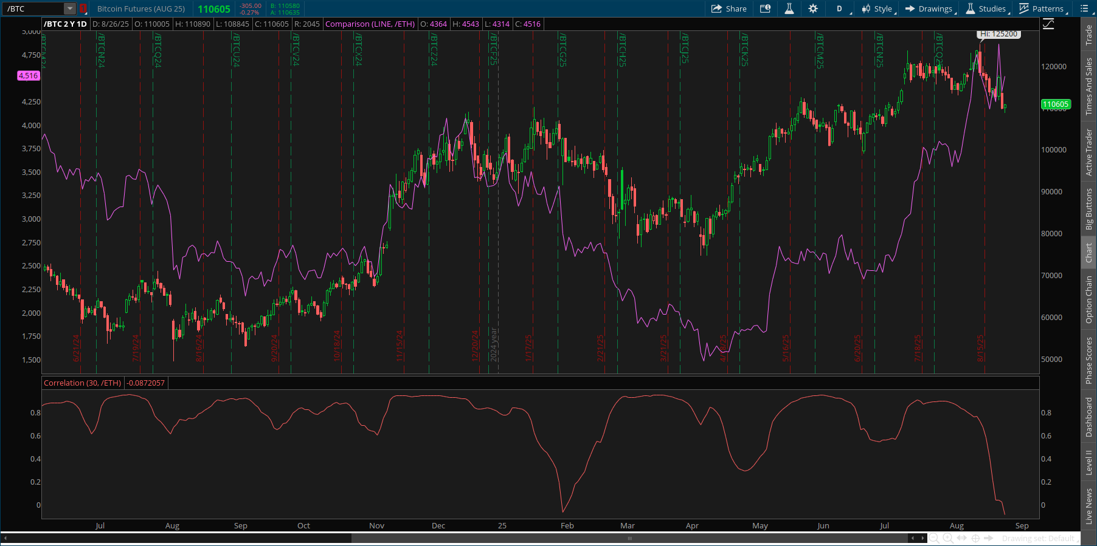
Task: Click the /BTC symbol input field
Action: coord(33,9)
